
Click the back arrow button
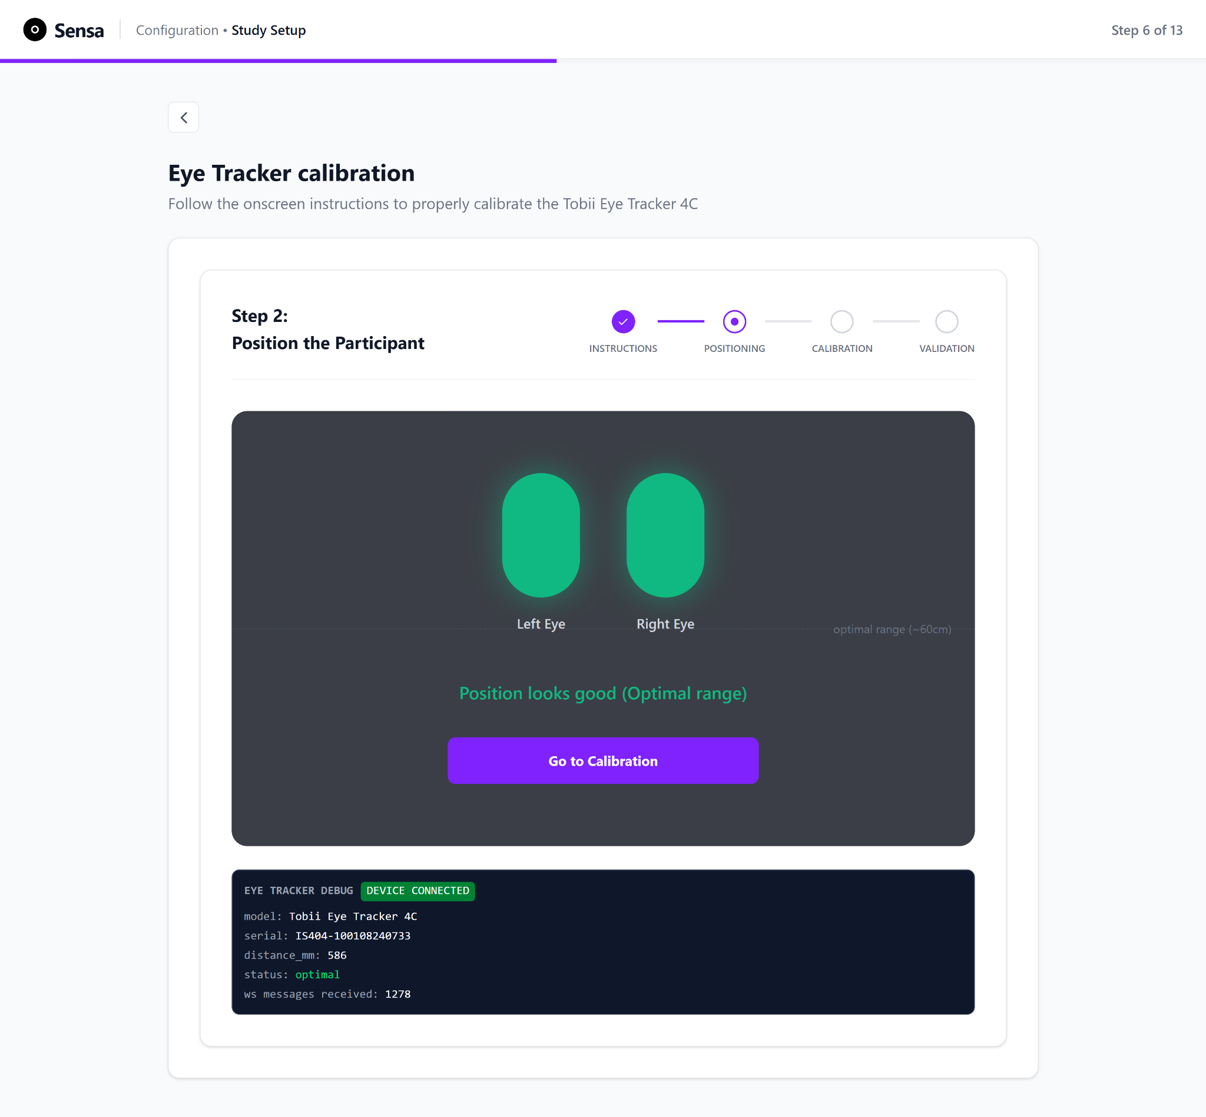[183, 117]
